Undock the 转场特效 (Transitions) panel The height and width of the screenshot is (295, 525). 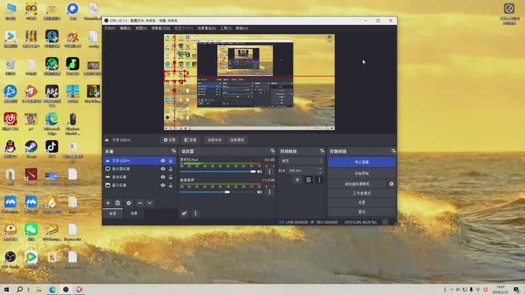(322, 151)
